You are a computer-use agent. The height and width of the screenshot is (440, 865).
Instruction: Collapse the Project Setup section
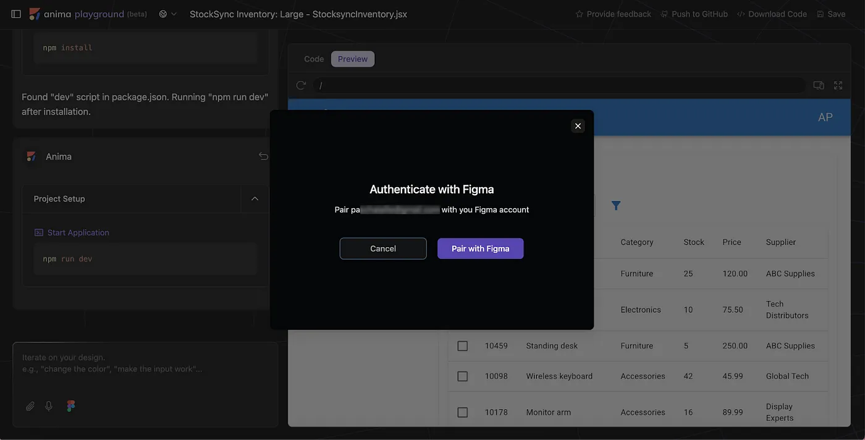[x=255, y=198]
